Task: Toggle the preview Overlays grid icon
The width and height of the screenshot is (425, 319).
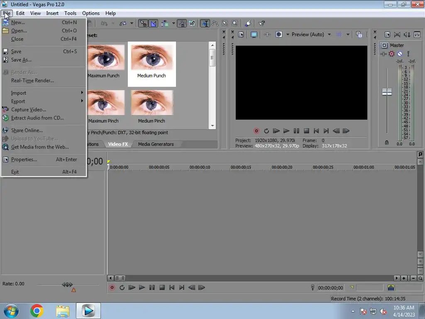Action: pyautogui.click(x=339, y=34)
